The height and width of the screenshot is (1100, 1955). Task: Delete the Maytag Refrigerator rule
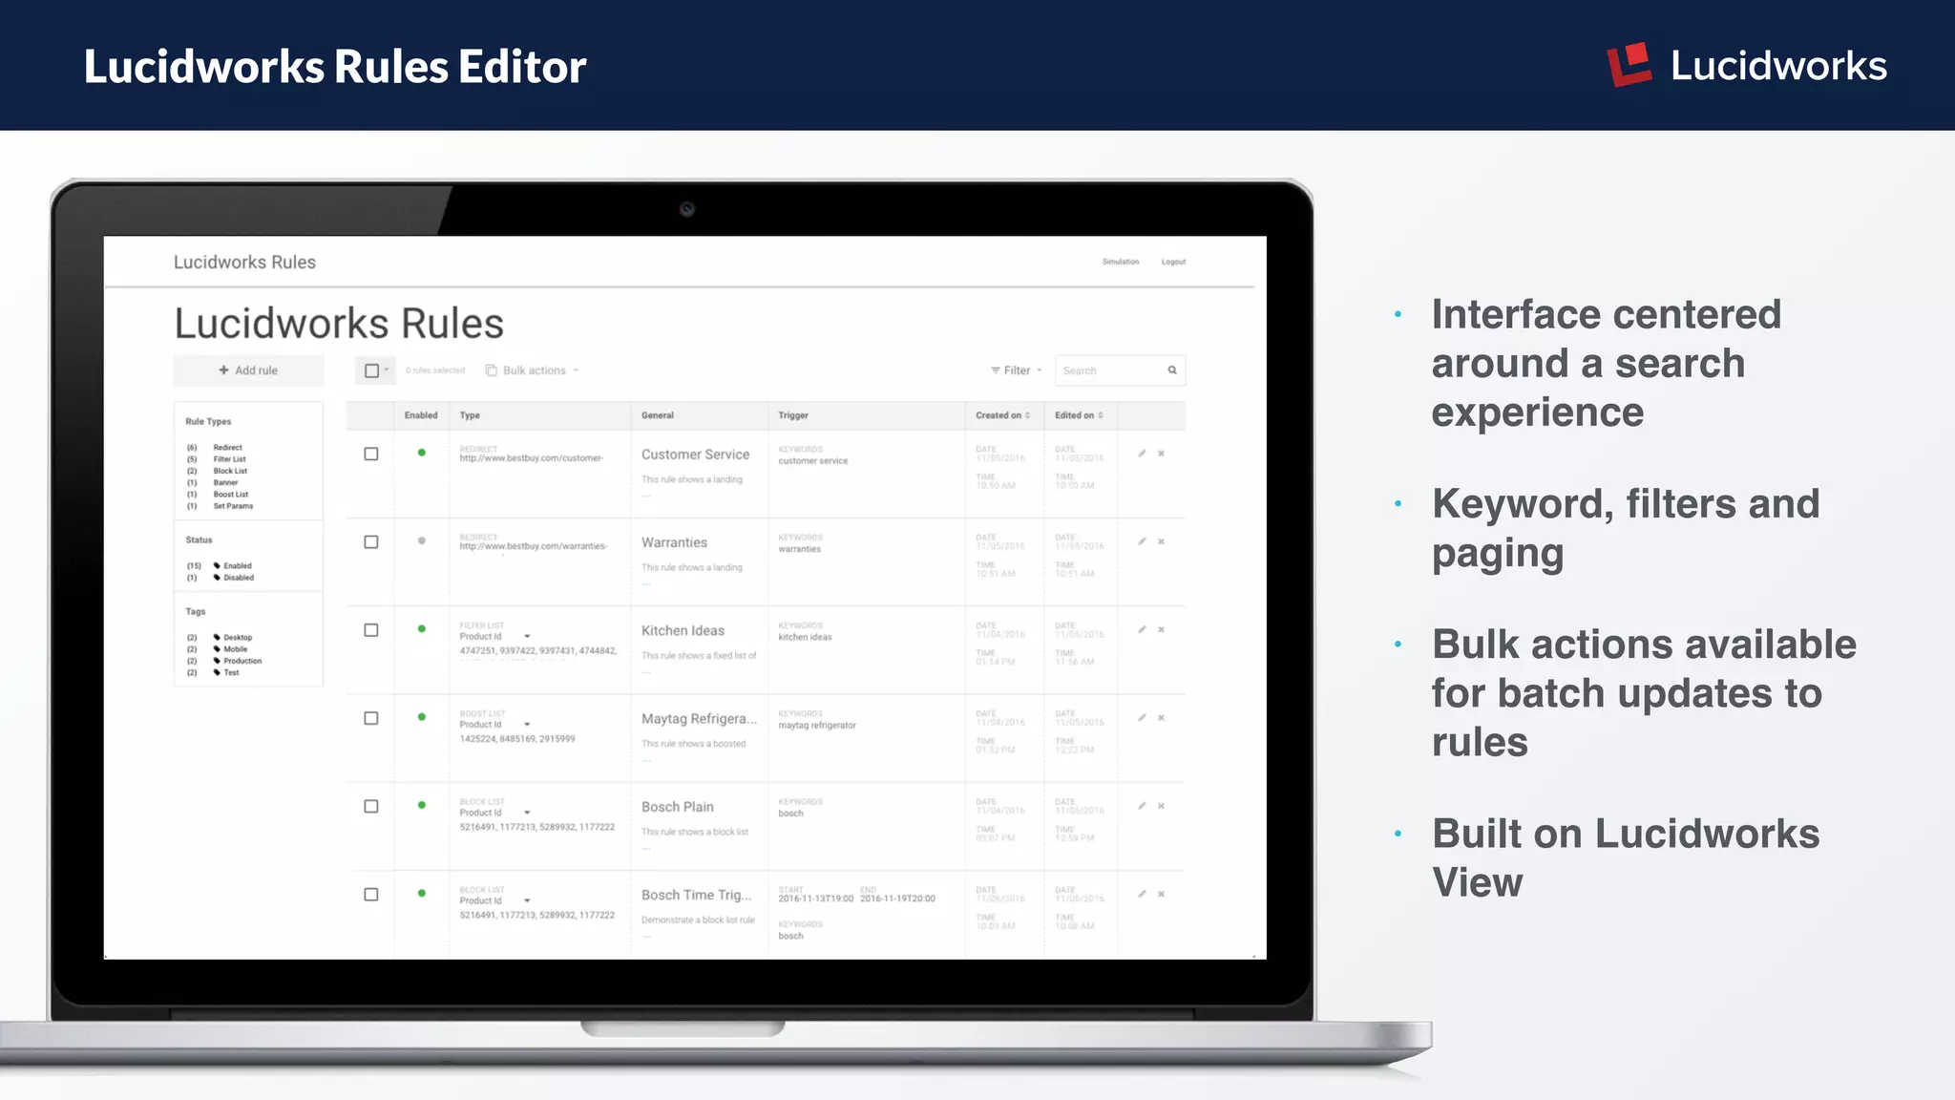point(1162,717)
